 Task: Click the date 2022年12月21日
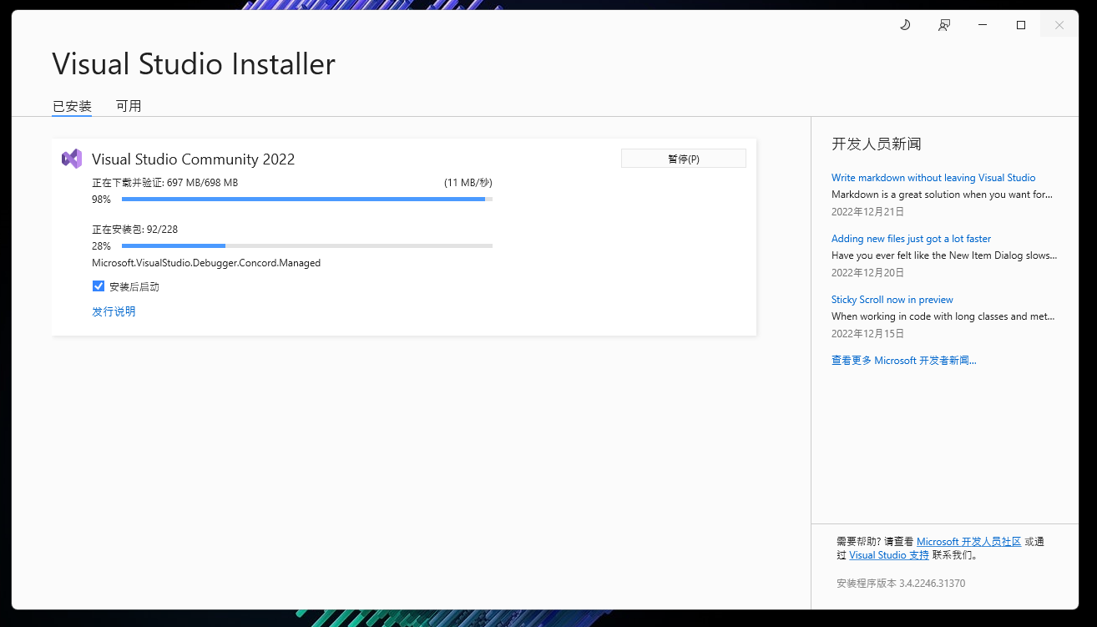pos(867,212)
